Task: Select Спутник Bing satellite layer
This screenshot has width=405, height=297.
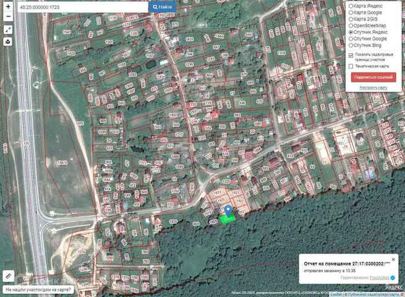Action: coord(365,45)
